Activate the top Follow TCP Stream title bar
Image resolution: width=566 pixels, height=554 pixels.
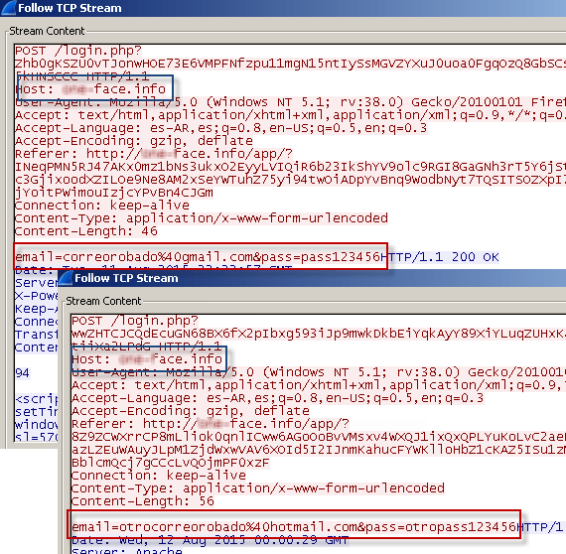click(x=283, y=8)
